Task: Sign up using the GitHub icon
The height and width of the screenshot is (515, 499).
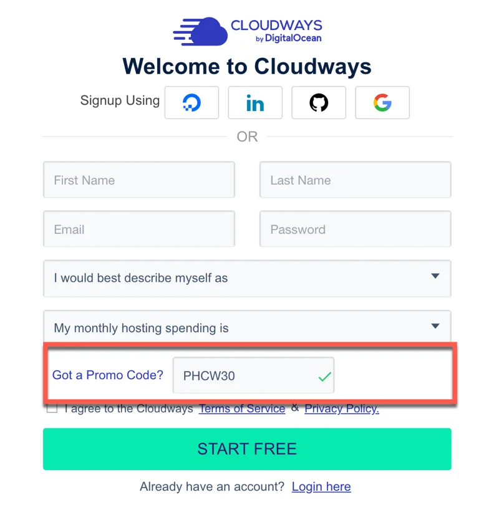Action: click(x=319, y=102)
